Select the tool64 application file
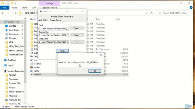Image resolution: width=195 pixels, height=109 pixels. (37, 67)
